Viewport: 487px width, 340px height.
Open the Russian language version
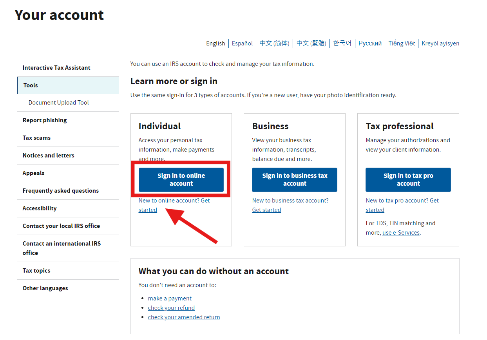click(370, 43)
